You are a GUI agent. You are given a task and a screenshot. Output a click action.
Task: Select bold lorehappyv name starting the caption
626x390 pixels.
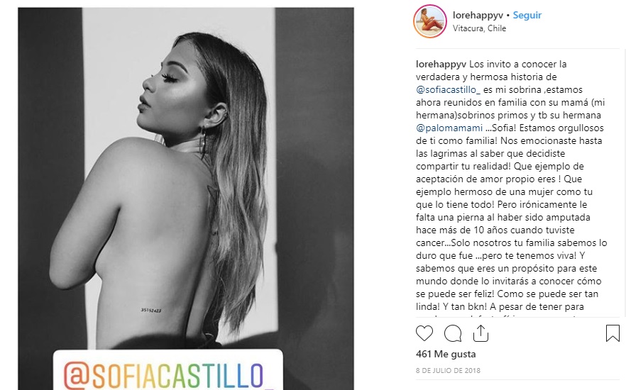pos(441,65)
